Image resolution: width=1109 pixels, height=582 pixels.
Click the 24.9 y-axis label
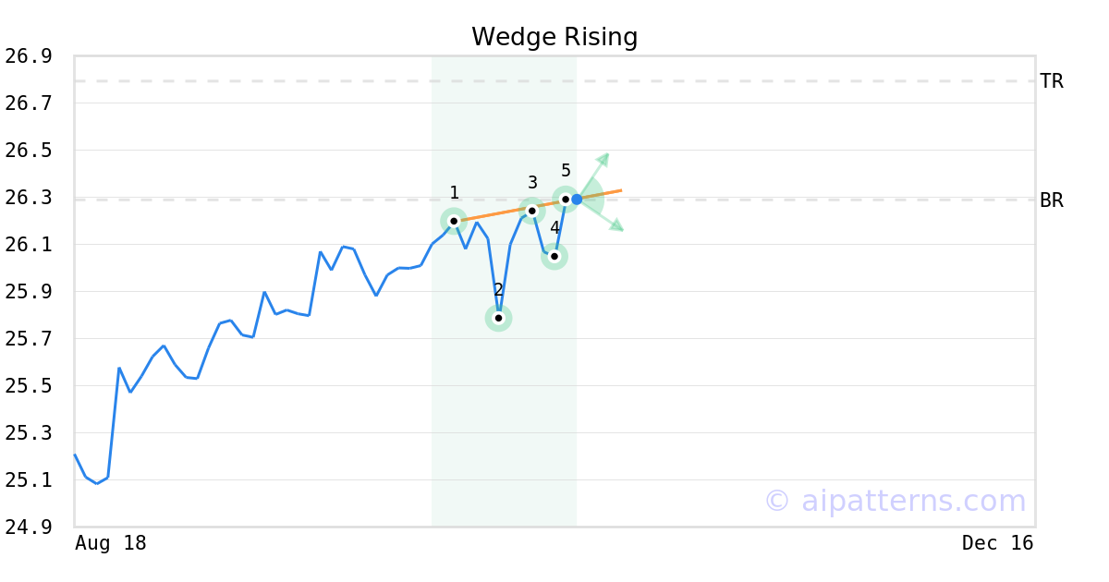click(28, 527)
